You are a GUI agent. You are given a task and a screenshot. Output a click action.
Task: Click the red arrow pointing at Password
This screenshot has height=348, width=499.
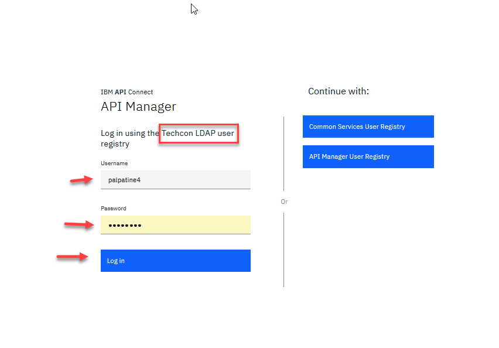tap(78, 224)
